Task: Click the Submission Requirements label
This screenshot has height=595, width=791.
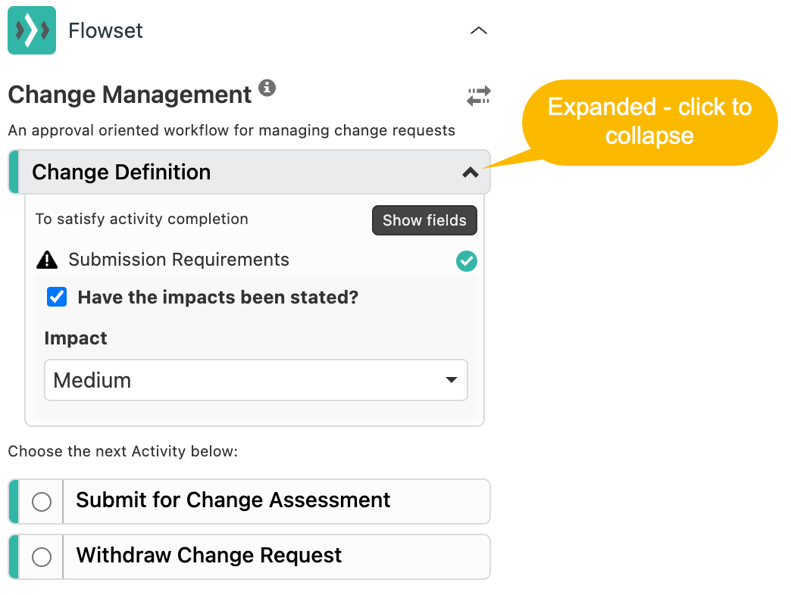Action: pos(179,260)
